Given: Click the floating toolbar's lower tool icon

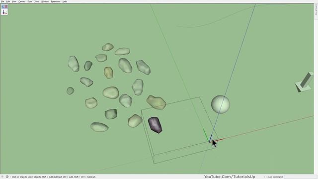Looking at the screenshot, I should click(4, 12).
